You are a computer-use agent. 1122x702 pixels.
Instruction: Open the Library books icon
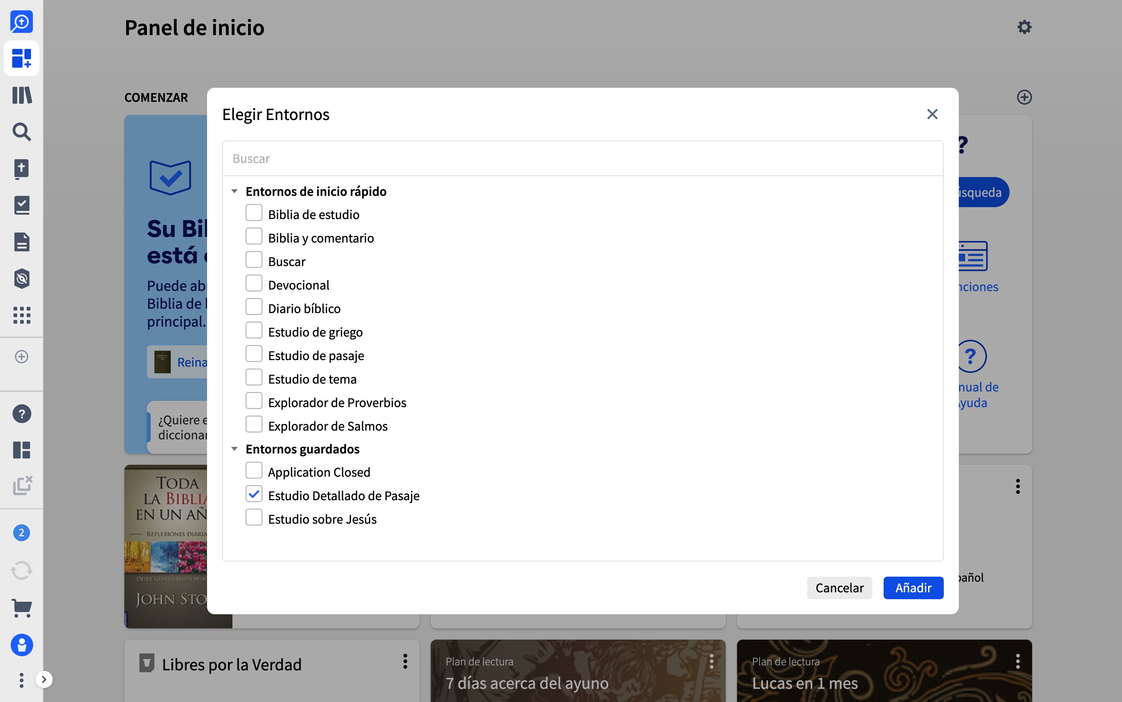coord(21,95)
